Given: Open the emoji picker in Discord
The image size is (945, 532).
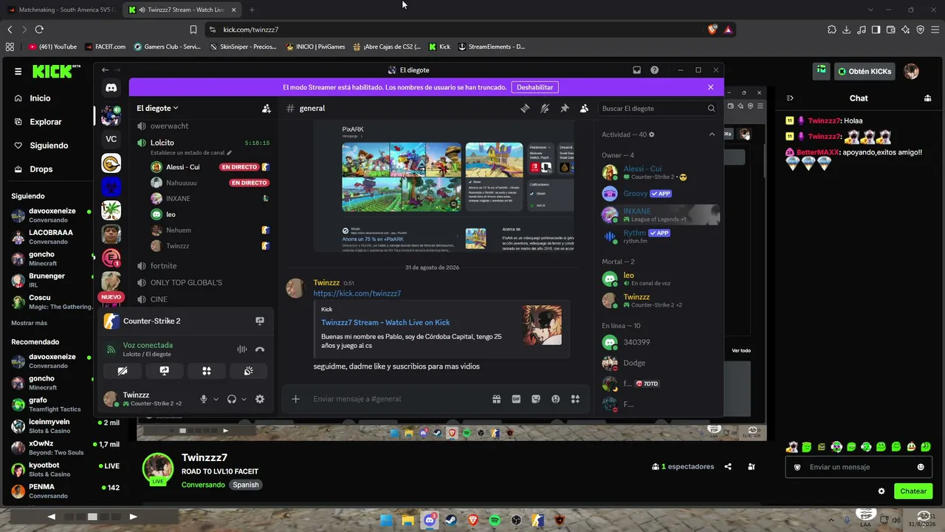Looking at the screenshot, I should tap(555, 399).
